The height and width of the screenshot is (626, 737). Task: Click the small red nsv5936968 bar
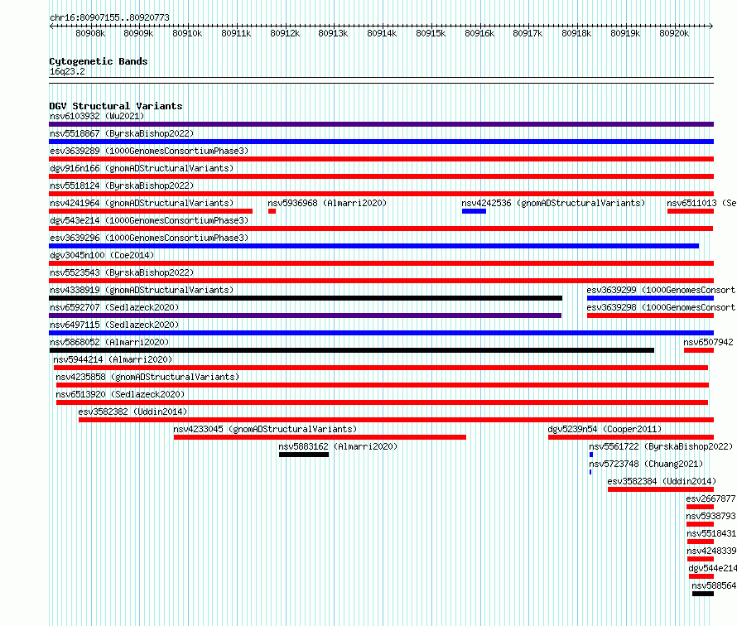(272, 211)
